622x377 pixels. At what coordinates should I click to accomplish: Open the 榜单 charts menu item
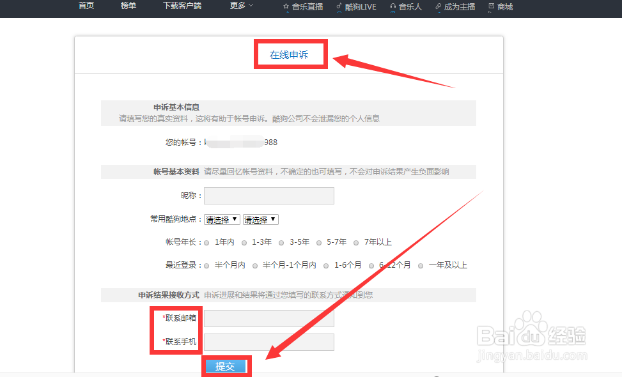click(128, 6)
